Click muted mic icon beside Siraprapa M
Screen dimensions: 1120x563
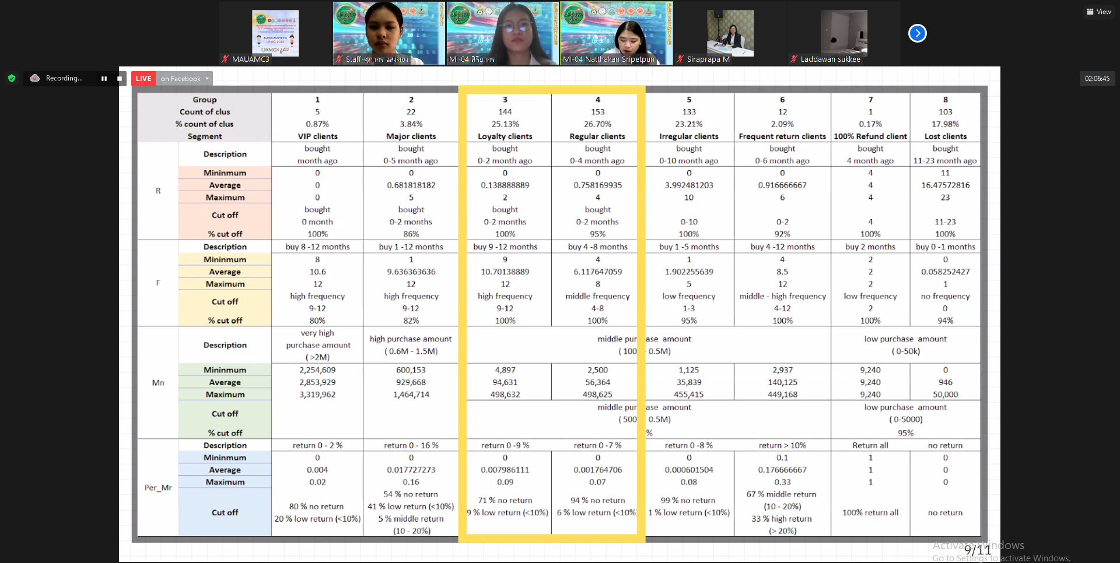coord(680,59)
